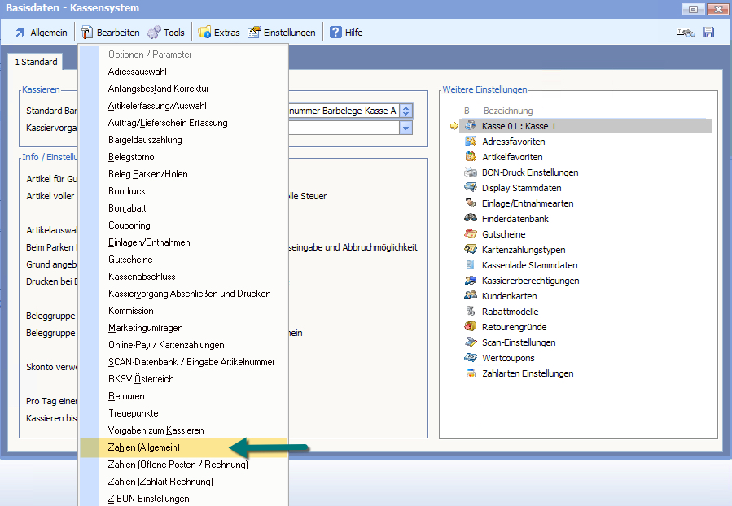Click the Kundenkarten people icon
The image size is (732, 506).
click(x=471, y=296)
